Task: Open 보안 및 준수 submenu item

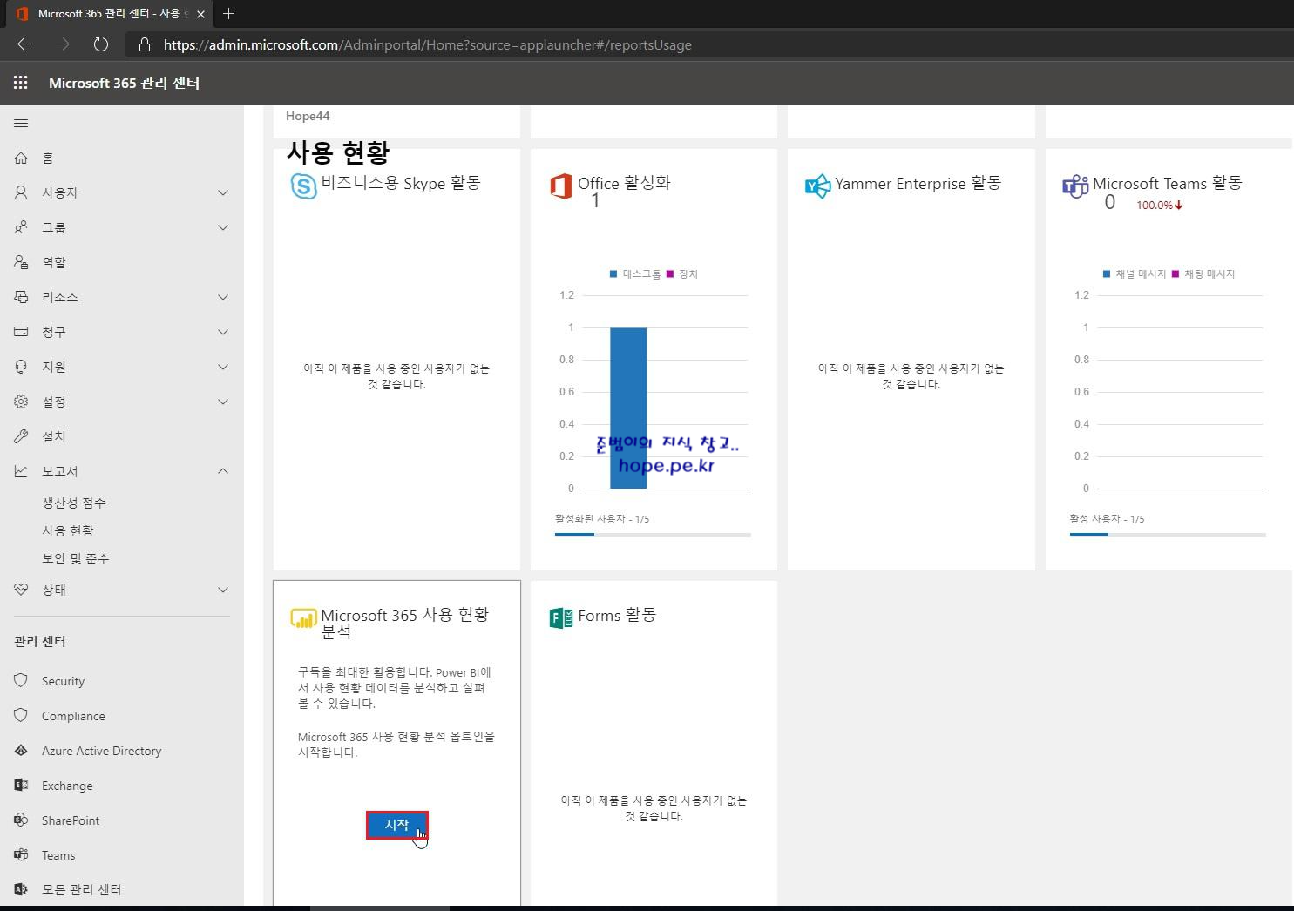Action: coord(76,558)
